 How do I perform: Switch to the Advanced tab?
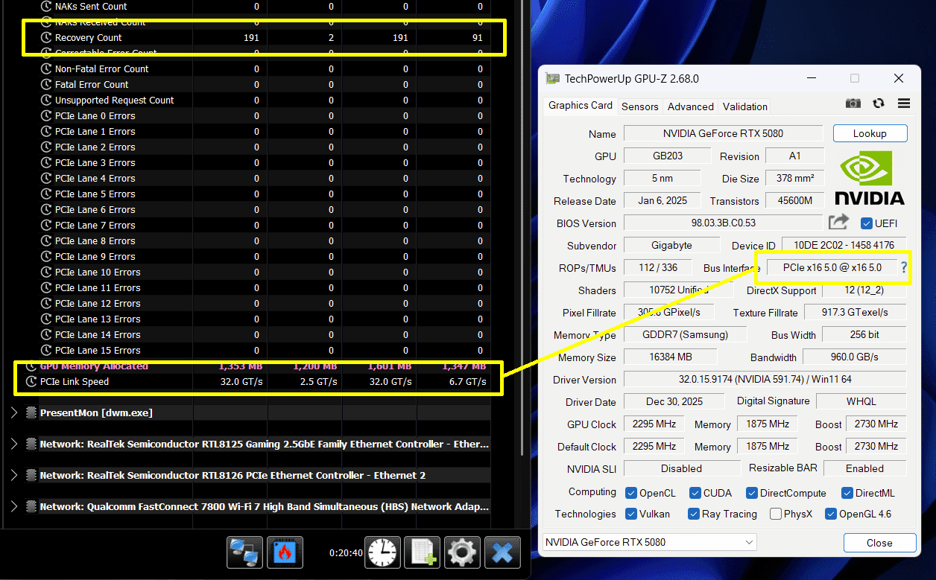690,106
